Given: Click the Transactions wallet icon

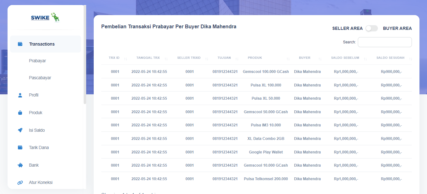Looking at the screenshot, I should pyautogui.click(x=20, y=44).
